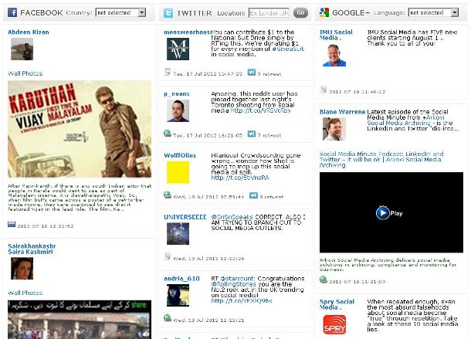Open the t.co link in p_evans tweet
The width and height of the screenshot is (471, 339).
pos(261,110)
